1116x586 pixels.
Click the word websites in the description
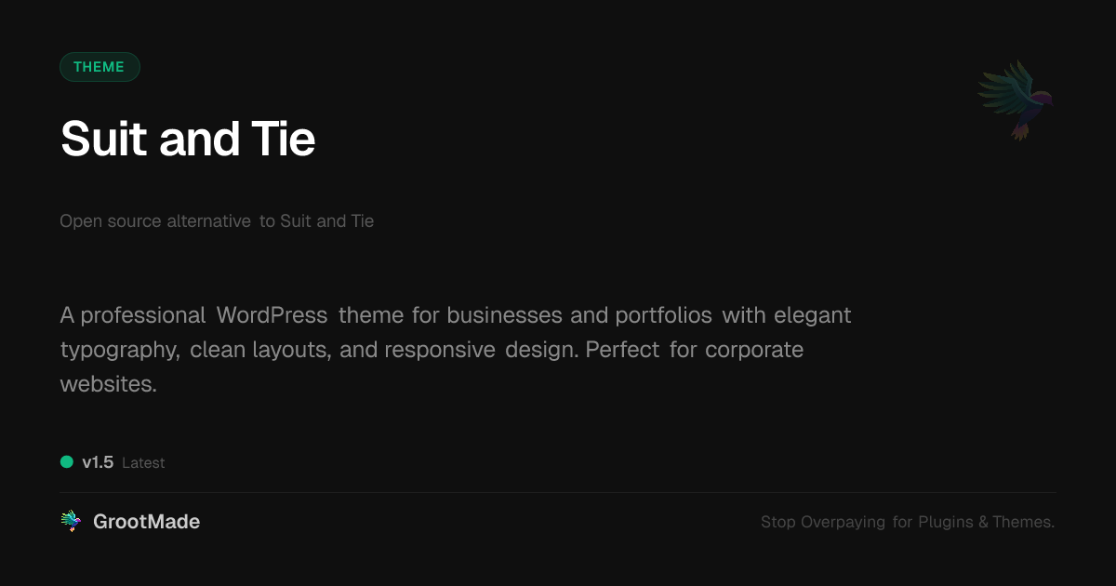tap(108, 384)
